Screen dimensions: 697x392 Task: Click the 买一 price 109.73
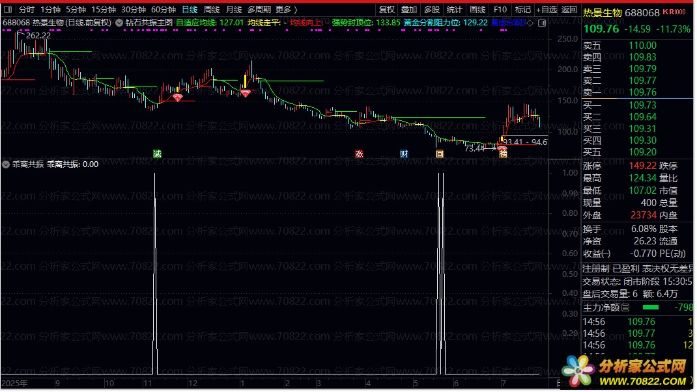click(642, 105)
